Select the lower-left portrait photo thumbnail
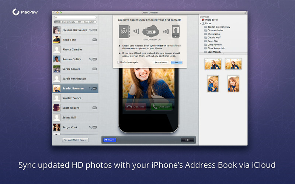 point(213,84)
